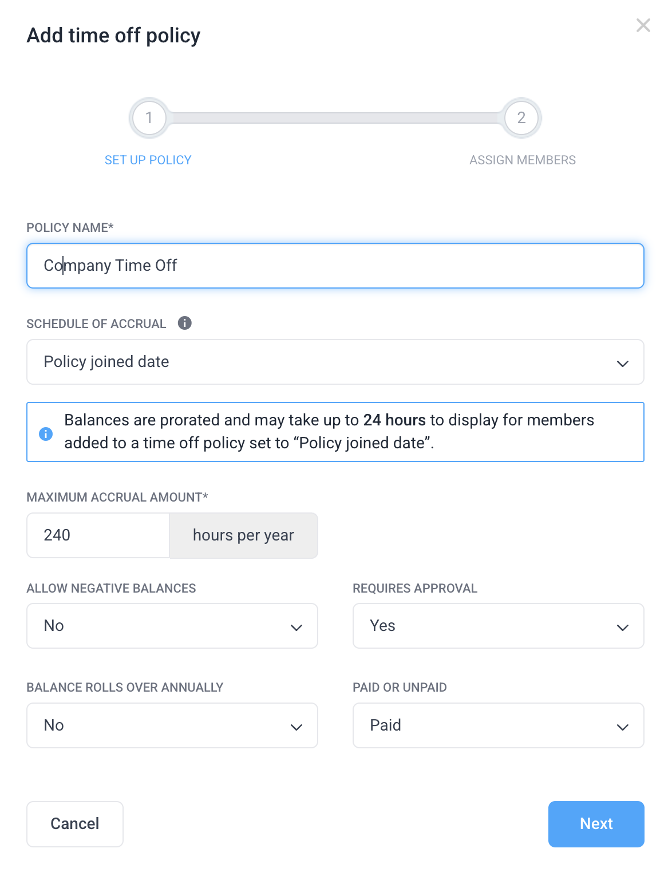Select the Set Up Policy step label
This screenshot has width=672, height=876.
[148, 160]
